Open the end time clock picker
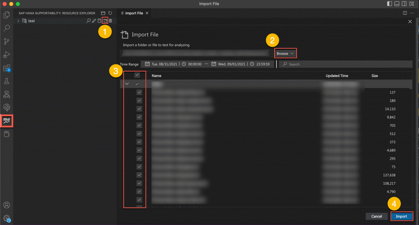The image size is (419, 225). [252, 64]
